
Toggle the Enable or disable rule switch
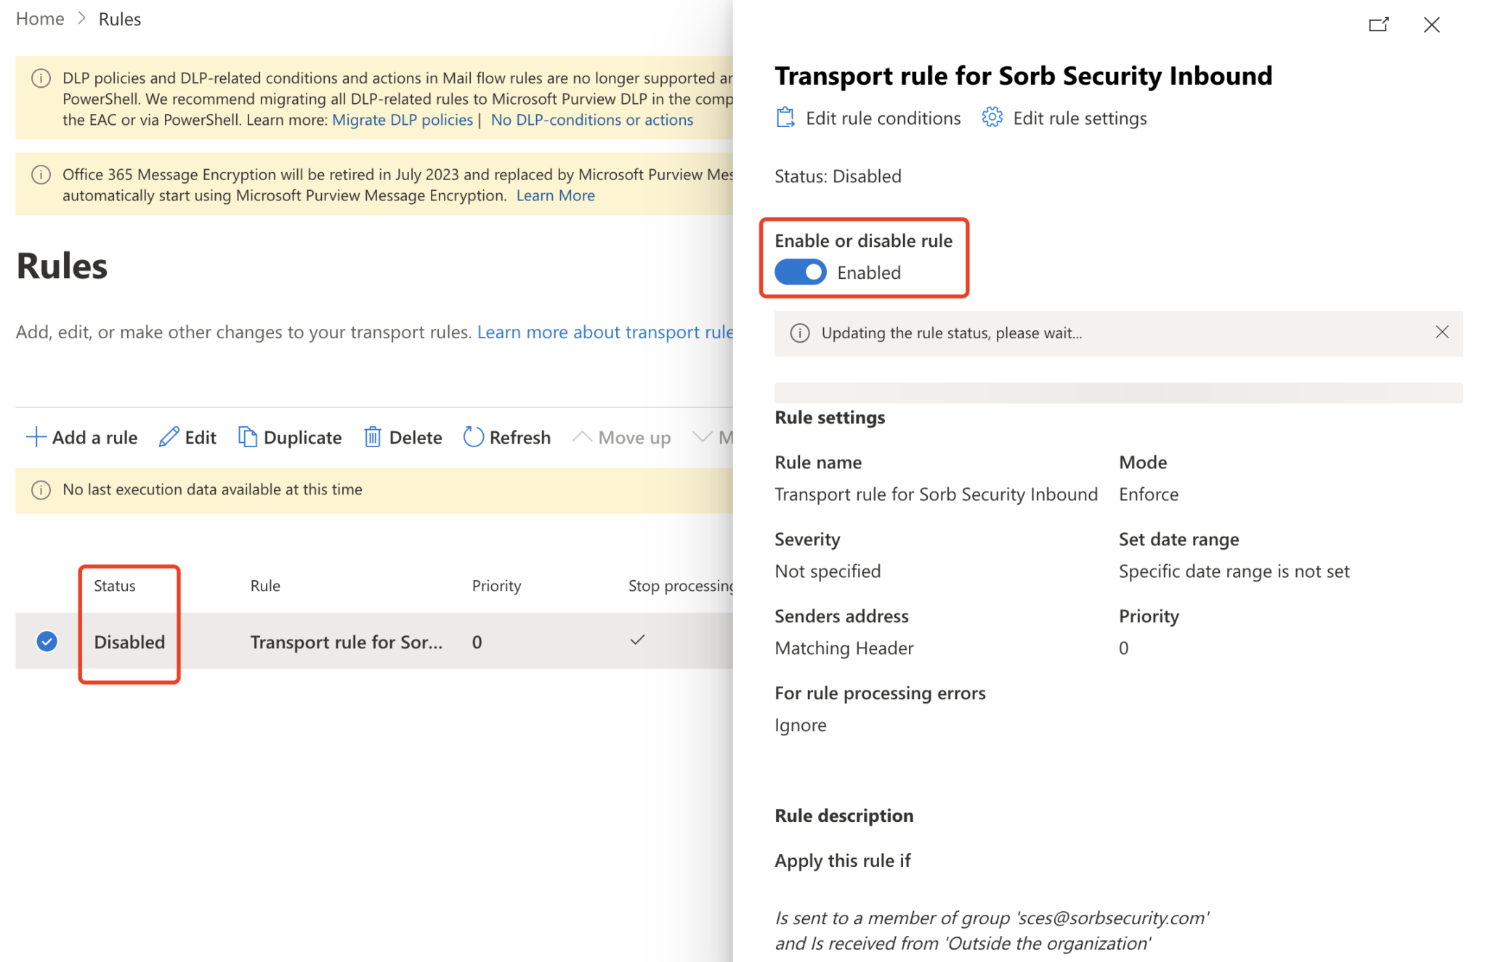799,272
